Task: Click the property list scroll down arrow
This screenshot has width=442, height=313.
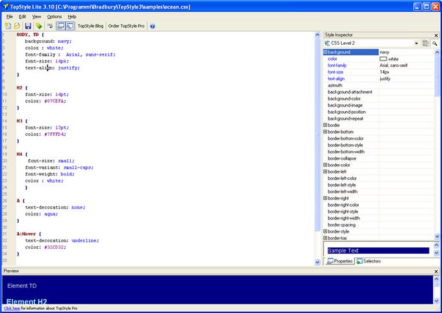Action: tap(437, 236)
